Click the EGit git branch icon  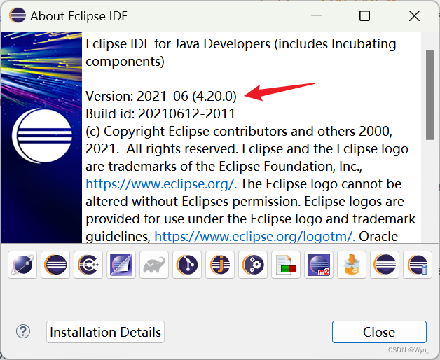pyautogui.click(x=187, y=265)
